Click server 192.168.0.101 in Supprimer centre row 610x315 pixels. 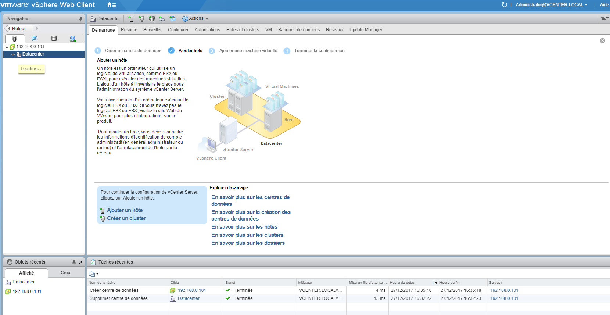point(504,298)
